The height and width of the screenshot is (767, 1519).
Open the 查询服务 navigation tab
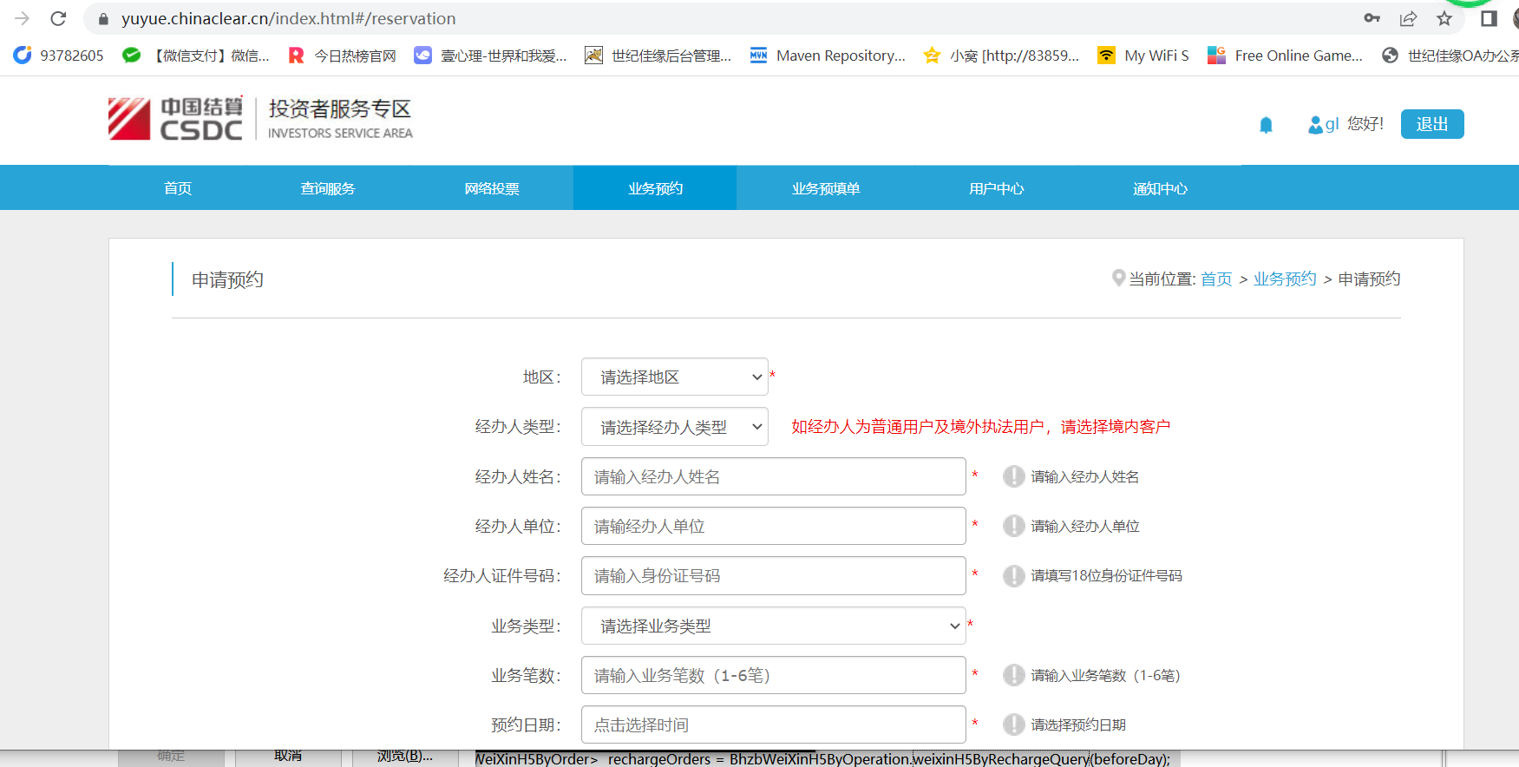point(328,188)
